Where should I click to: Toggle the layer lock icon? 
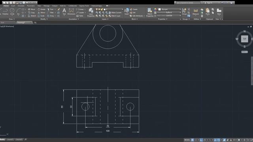[102, 9]
